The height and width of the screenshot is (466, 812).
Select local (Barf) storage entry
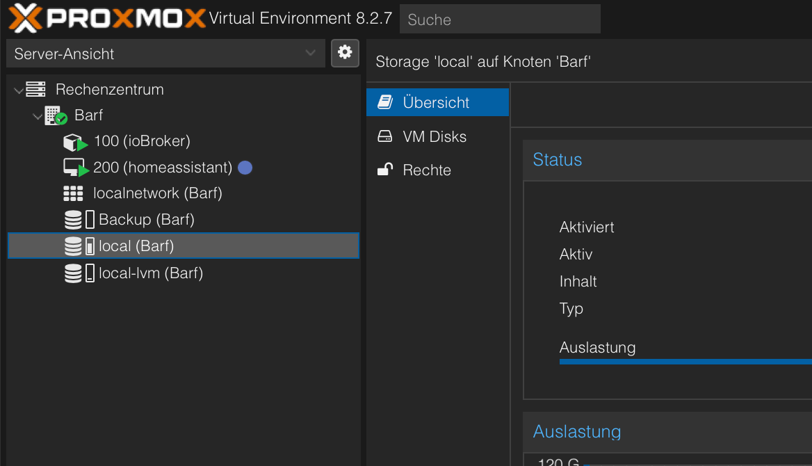136,246
